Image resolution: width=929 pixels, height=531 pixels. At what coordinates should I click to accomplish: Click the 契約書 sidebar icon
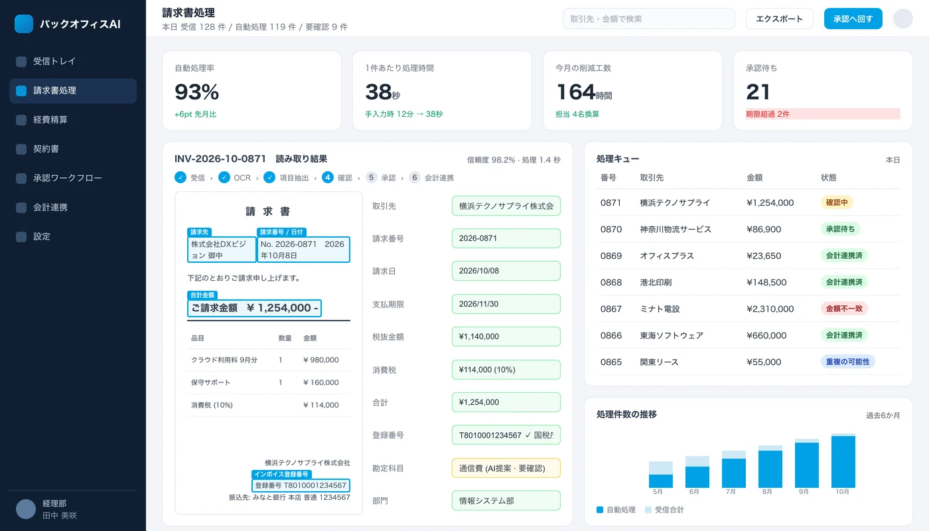coord(21,149)
